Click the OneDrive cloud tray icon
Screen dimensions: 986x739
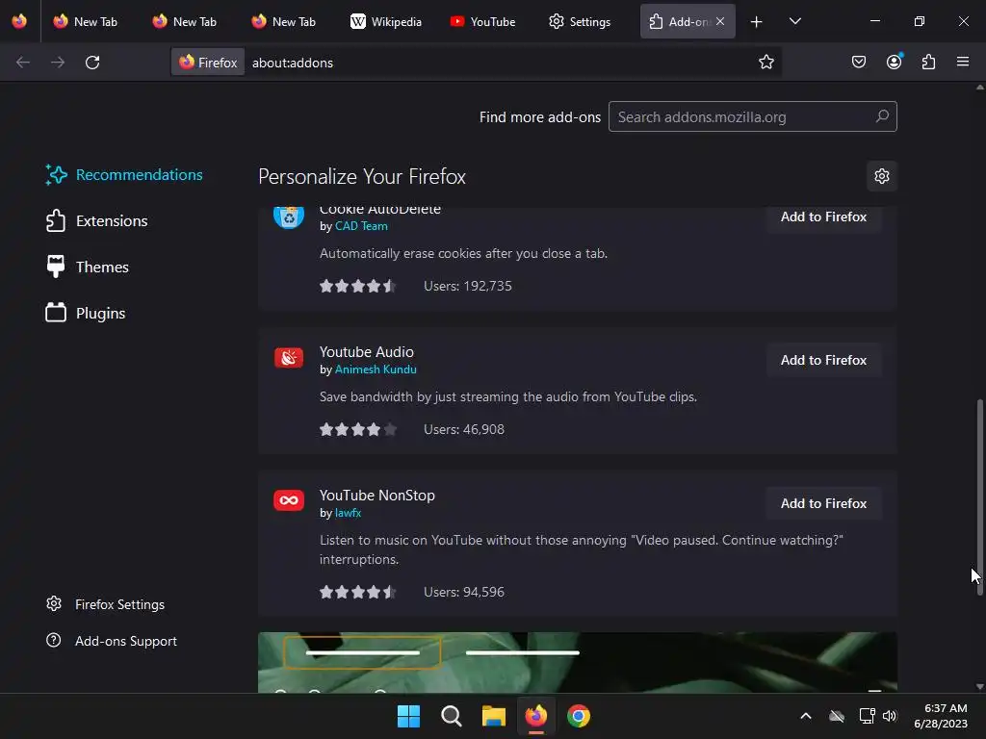[837, 716]
